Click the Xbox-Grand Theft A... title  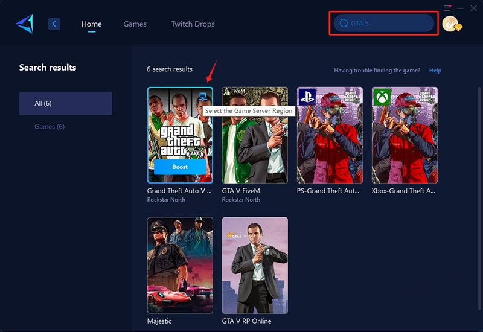pyautogui.click(x=403, y=191)
